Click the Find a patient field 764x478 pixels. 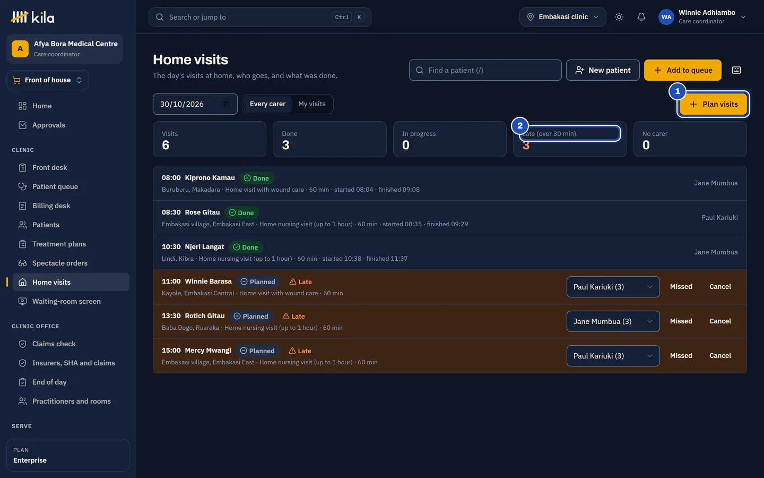click(x=485, y=70)
